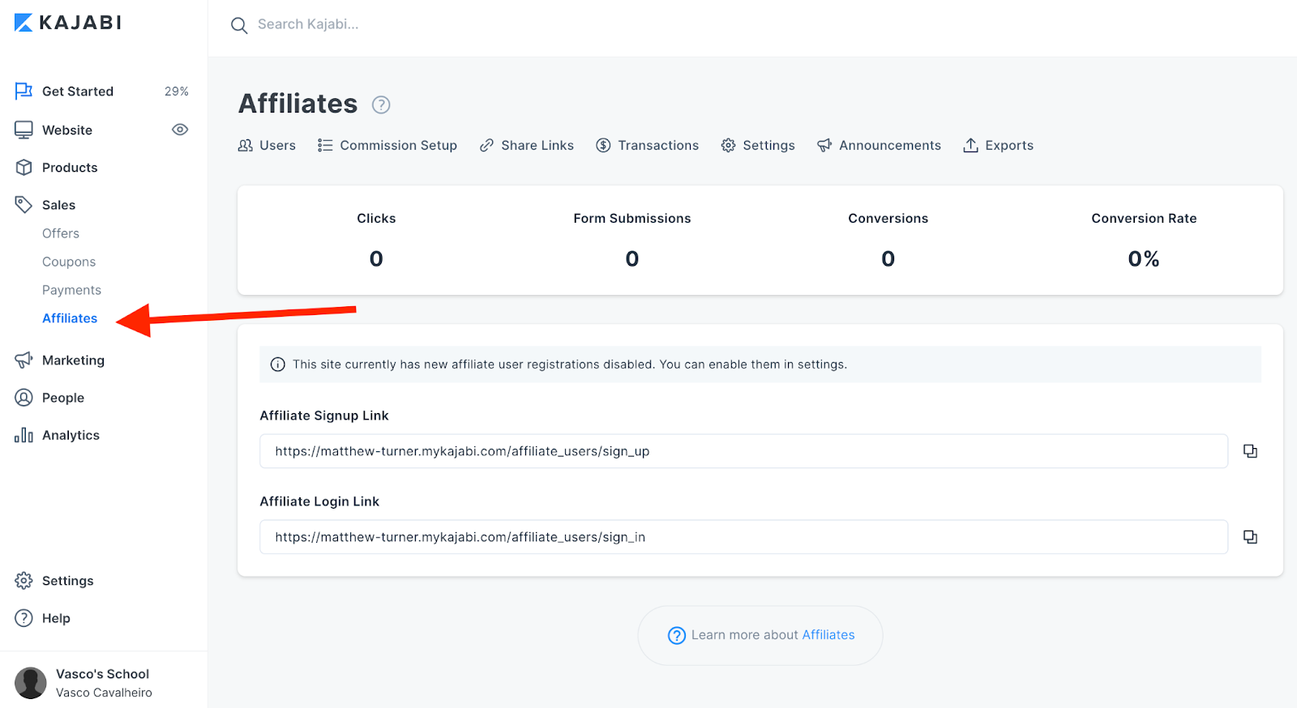Open Analytics section
Screen dimensions: 1297x708
point(71,435)
